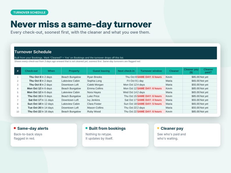Screen dimensions: 231x173
Task: Select guest name Caleb Morgan
Action: pyautogui.click(x=95, y=85)
